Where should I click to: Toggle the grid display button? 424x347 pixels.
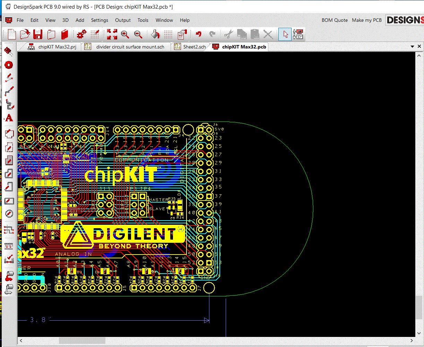[x=168, y=34]
